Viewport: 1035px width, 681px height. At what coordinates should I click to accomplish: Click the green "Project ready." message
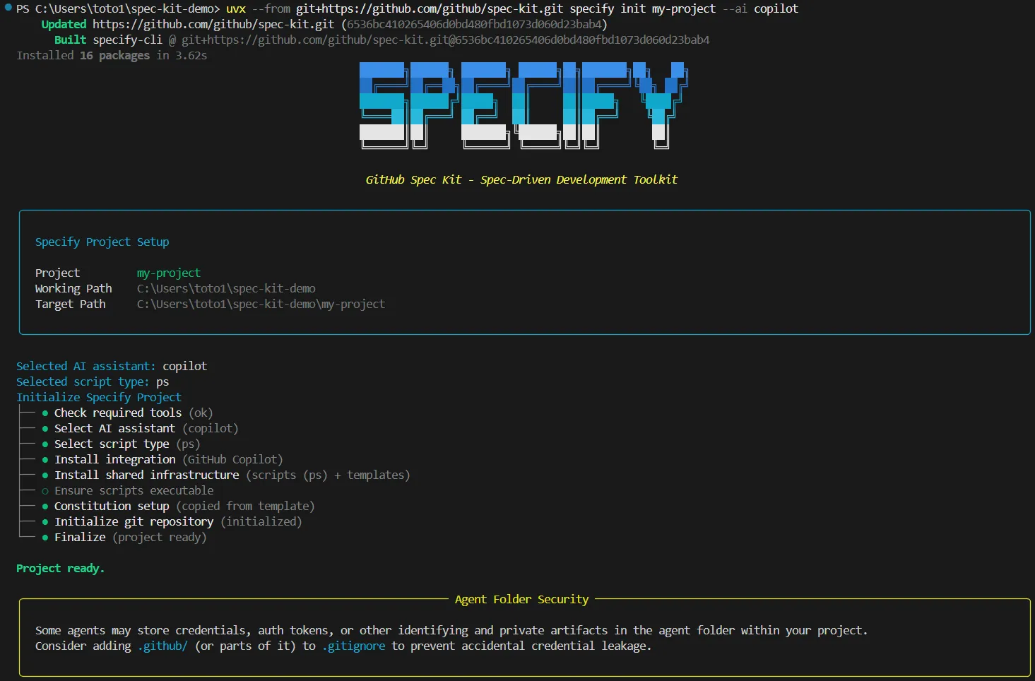click(60, 568)
